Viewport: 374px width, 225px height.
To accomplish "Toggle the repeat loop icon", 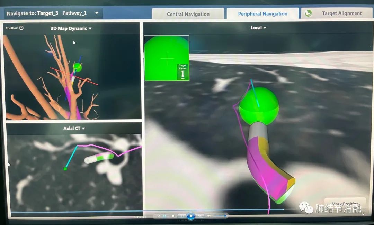I will click(164, 216).
